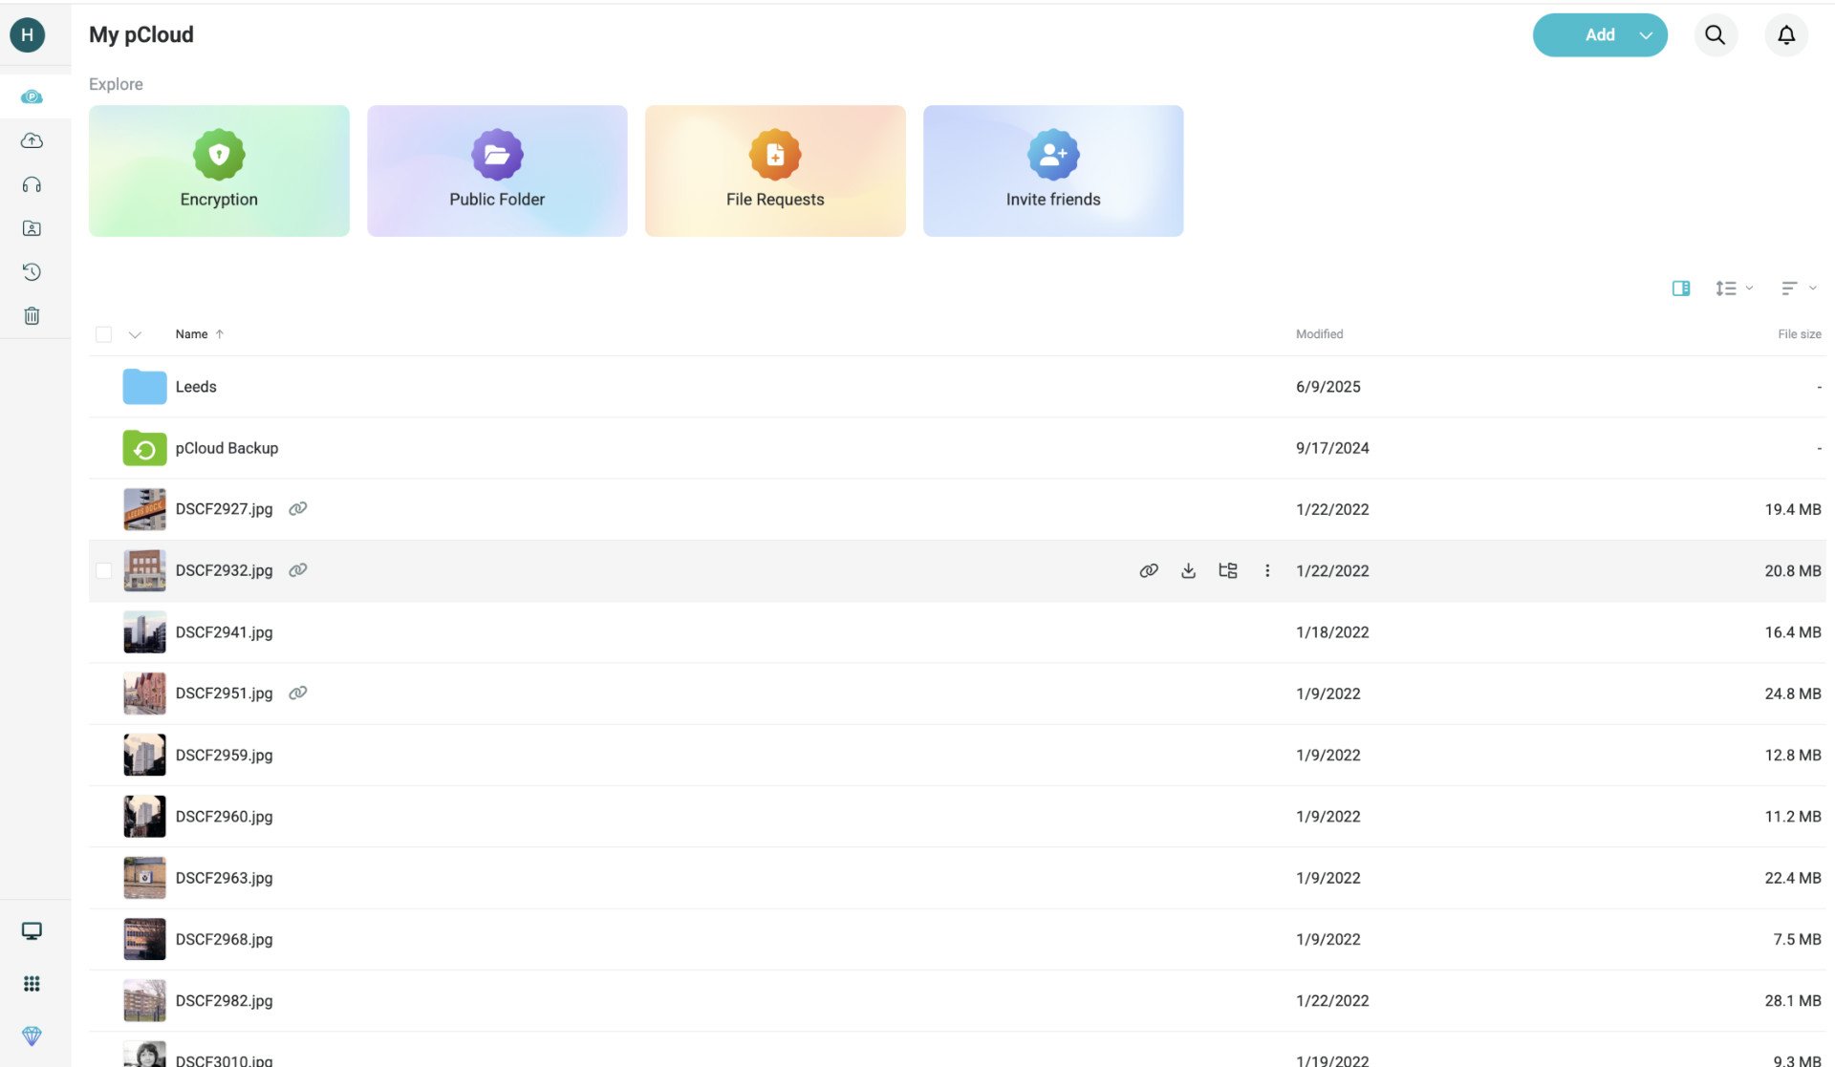
Task: Open the Invite friends card
Action: click(x=1053, y=171)
